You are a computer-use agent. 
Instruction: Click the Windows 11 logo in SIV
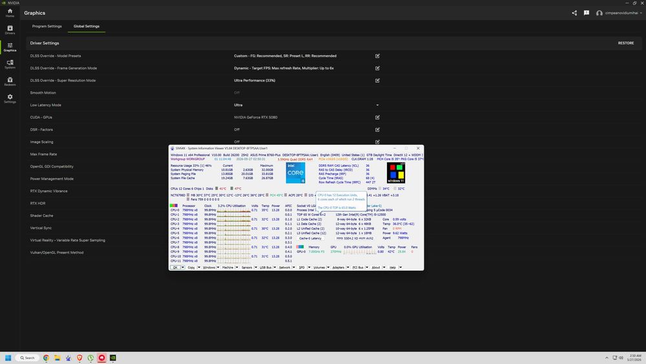(396, 173)
